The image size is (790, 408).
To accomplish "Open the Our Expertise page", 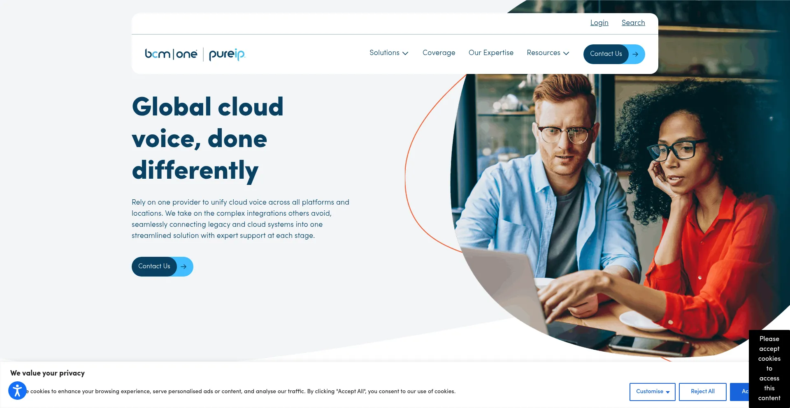I will click(491, 53).
